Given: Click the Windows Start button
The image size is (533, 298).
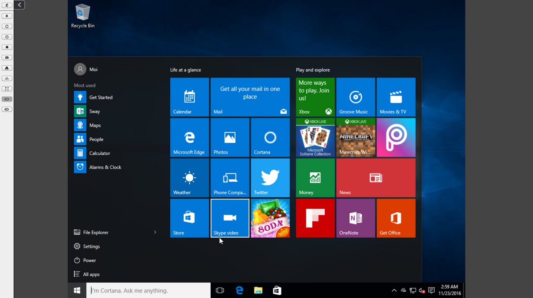Looking at the screenshot, I should [x=77, y=291].
